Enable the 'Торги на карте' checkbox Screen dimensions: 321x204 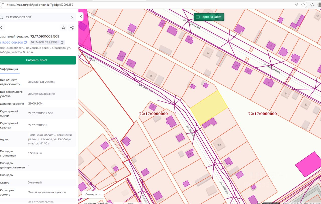(198, 17)
